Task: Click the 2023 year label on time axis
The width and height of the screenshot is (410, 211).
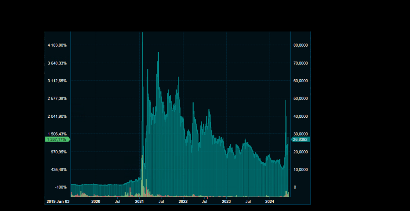Action: click(x=226, y=201)
